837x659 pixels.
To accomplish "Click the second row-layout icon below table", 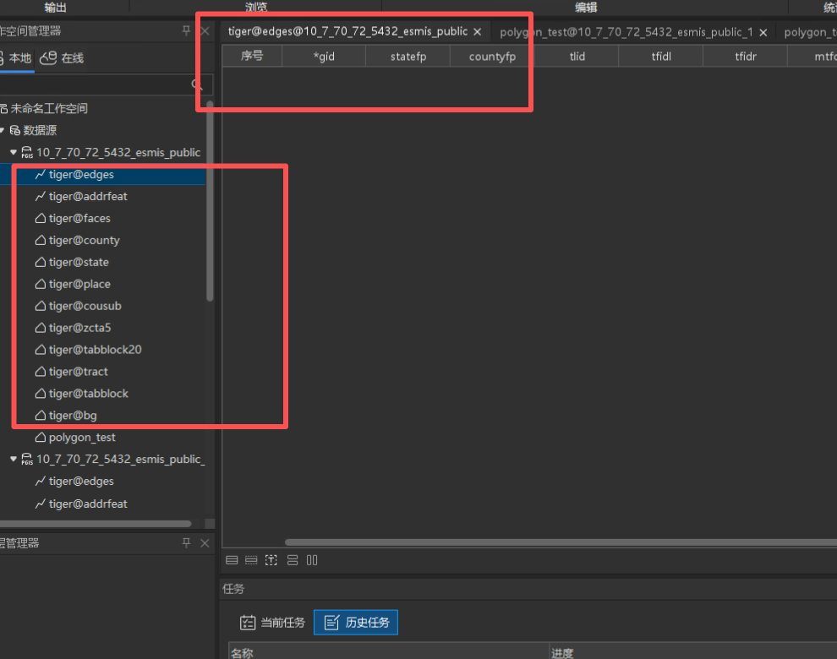I will [x=251, y=560].
